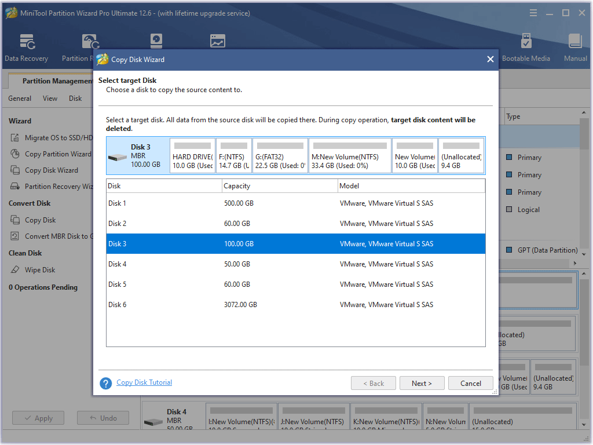
Task: Click the Apply button
Action: coord(38,418)
